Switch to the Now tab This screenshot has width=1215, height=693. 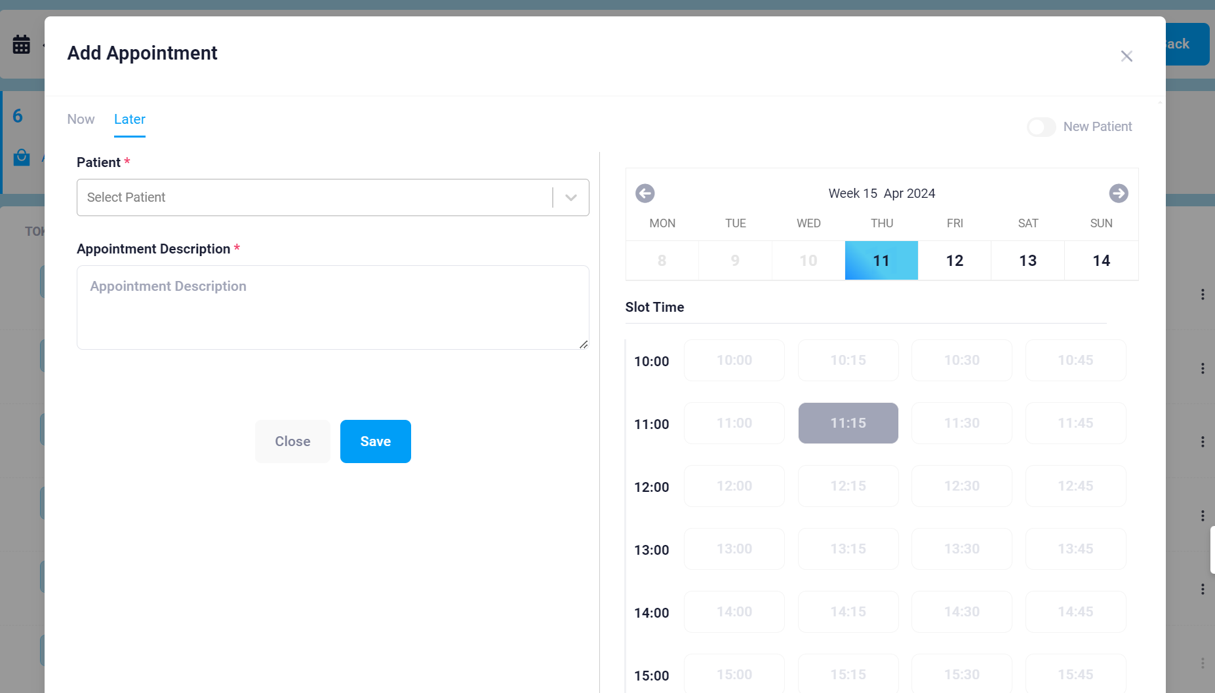(81, 119)
